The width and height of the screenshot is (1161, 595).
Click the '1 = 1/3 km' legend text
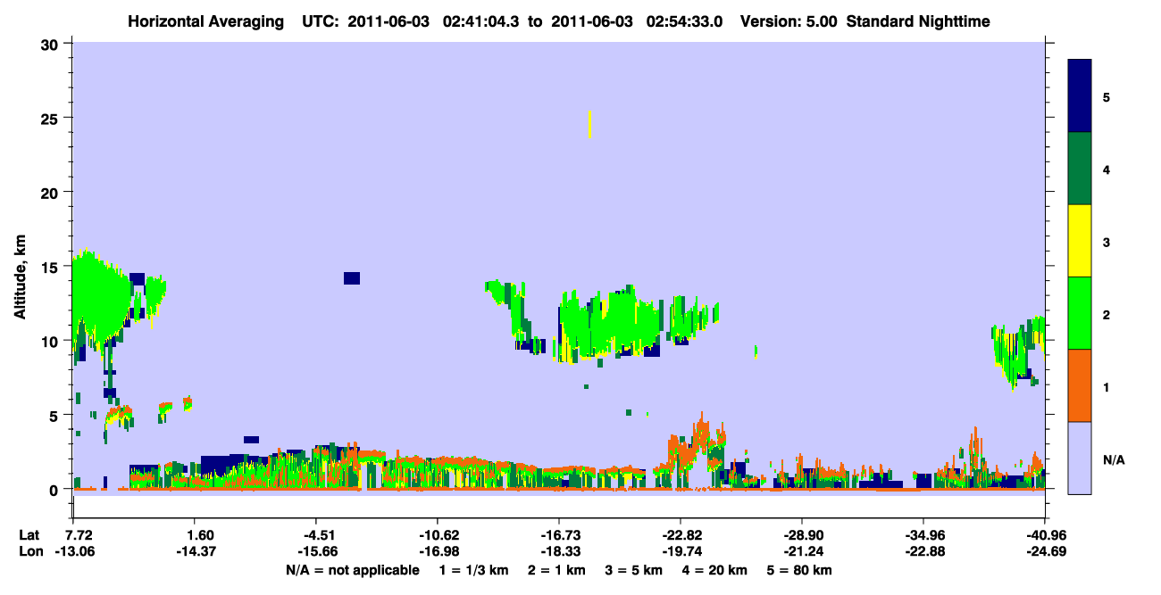click(x=473, y=570)
